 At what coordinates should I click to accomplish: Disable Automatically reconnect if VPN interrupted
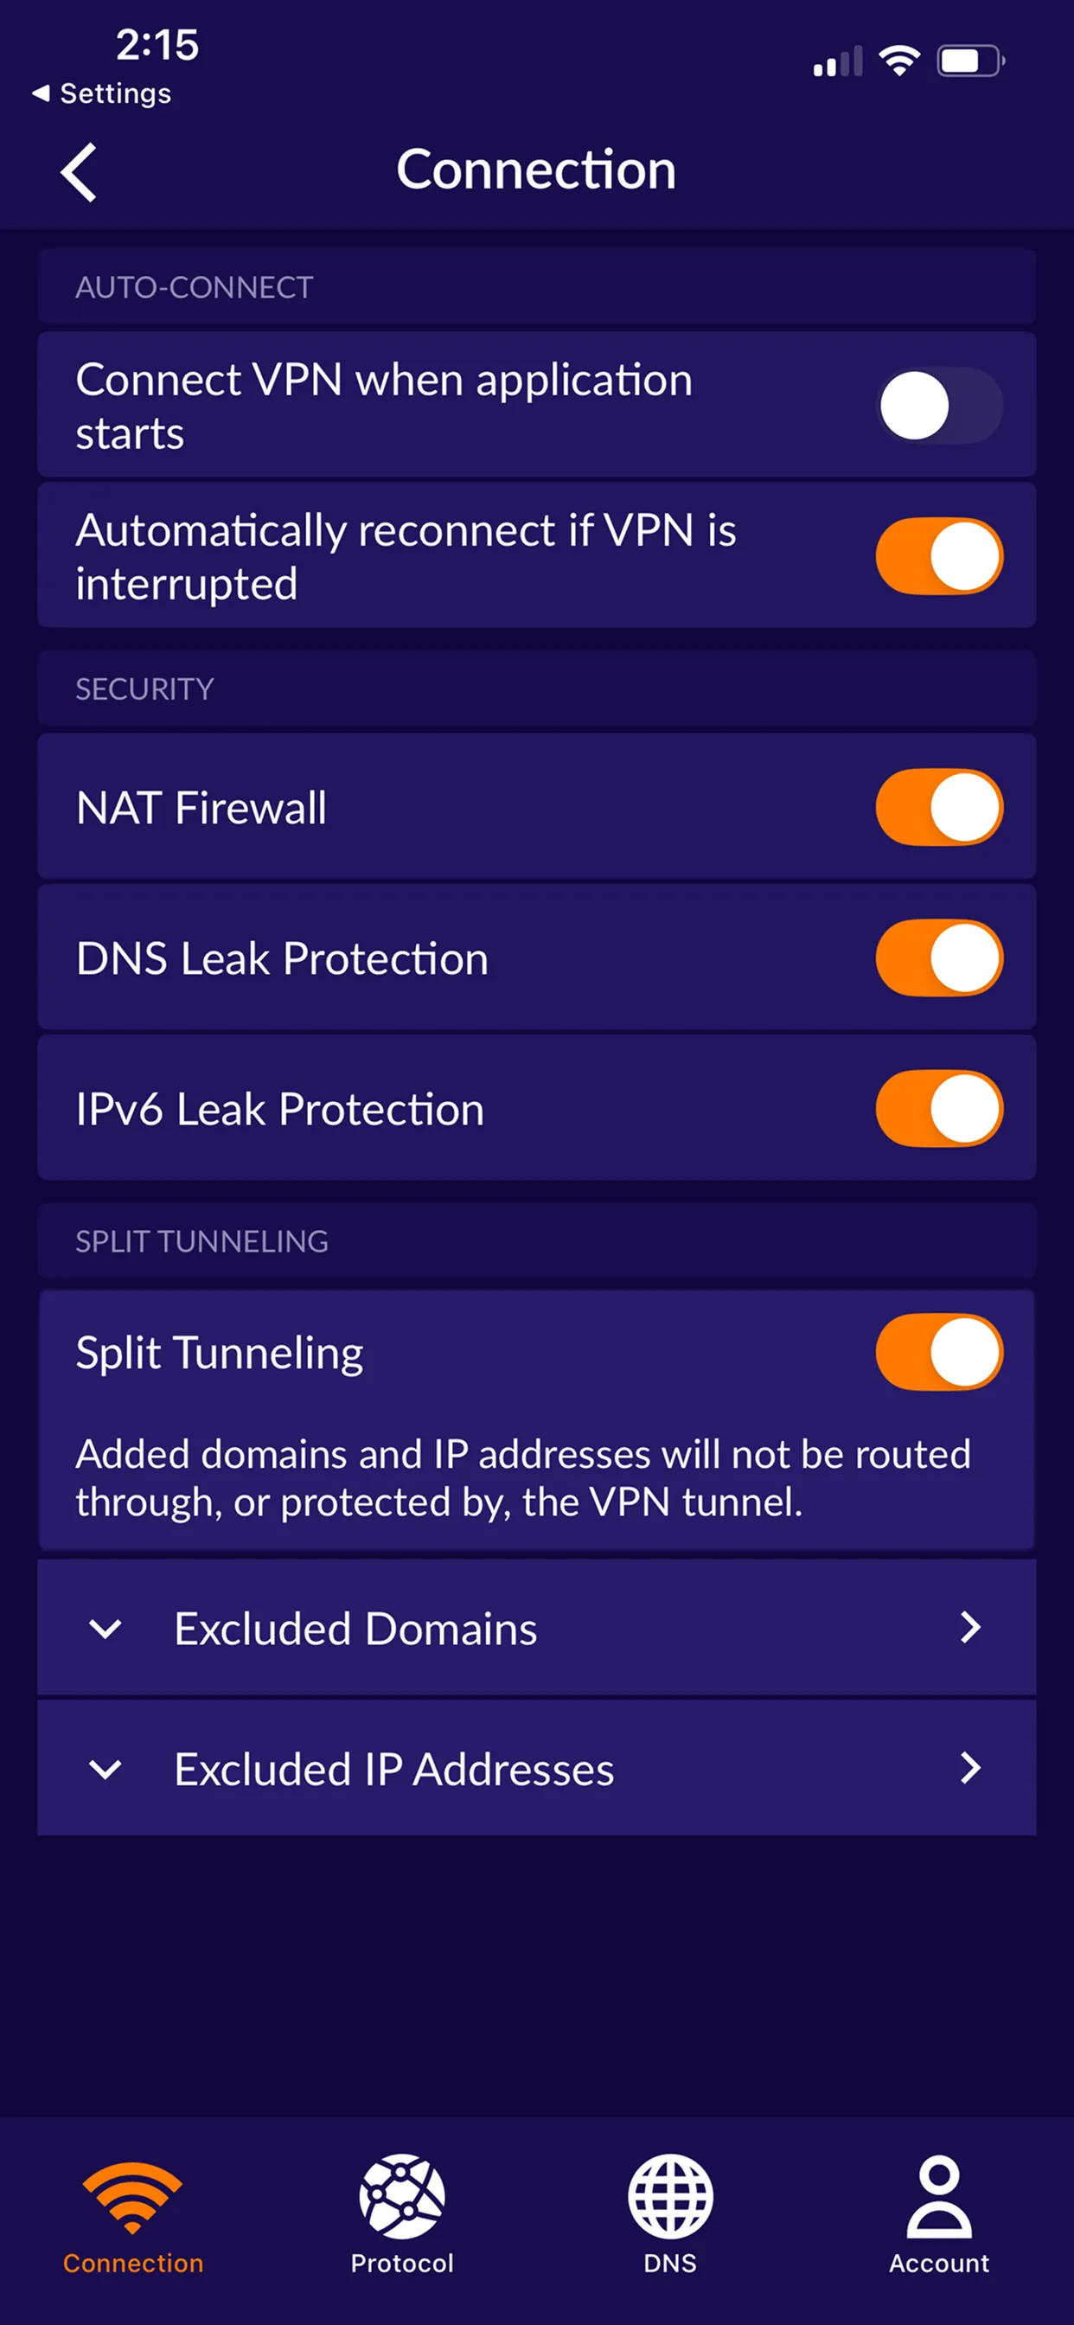[x=938, y=556]
